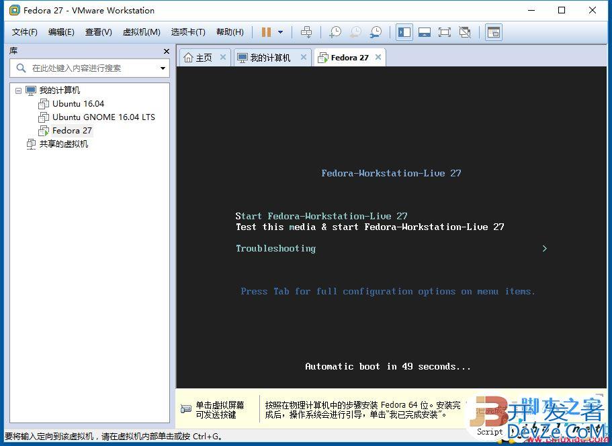Image resolution: width=612 pixels, height=446 pixels.
Task: Select 我的计算机 in the library tree
Action: tap(60, 91)
